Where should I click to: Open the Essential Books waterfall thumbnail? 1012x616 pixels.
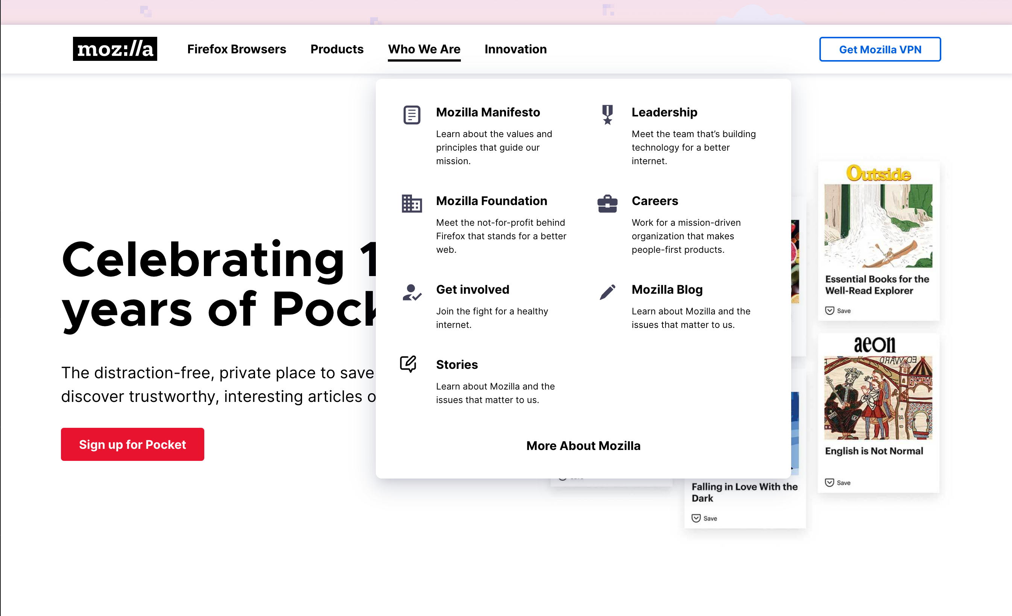click(x=878, y=226)
